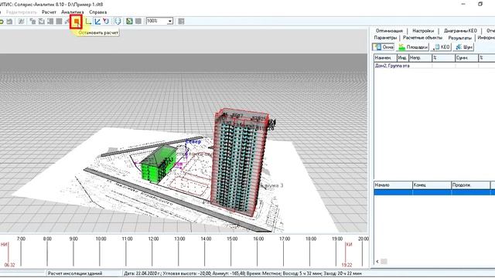495x278 pixels.
Task: Click the Площадки results button
Action: pos(413,47)
